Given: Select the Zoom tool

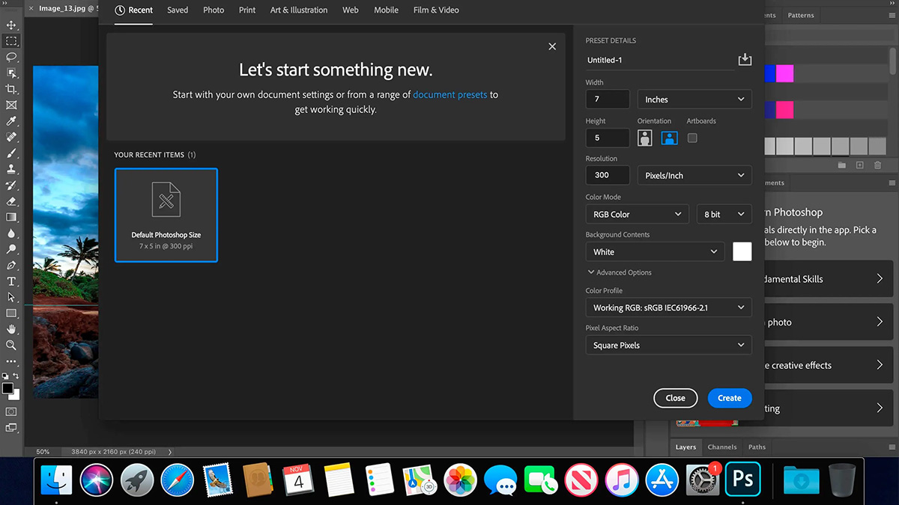Looking at the screenshot, I should (x=11, y=345).
